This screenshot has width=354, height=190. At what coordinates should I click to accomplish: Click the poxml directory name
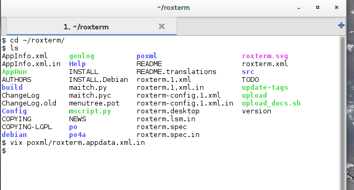pyautogui.click(x=147, y=56)
